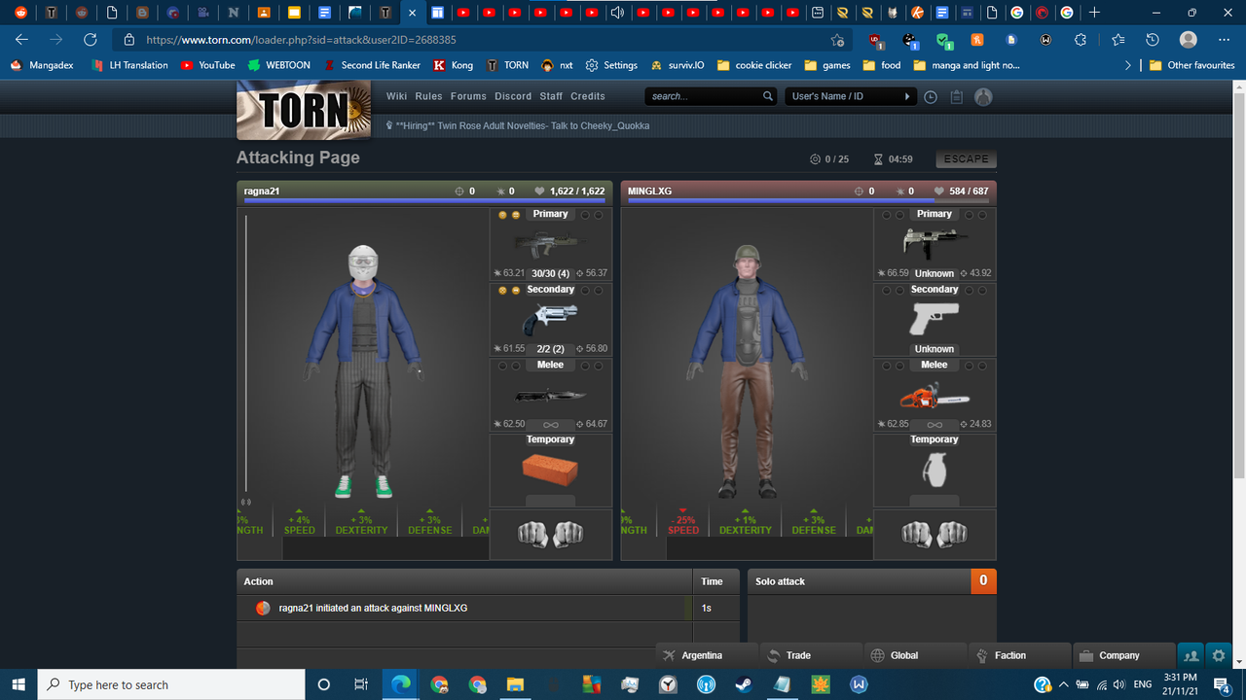Click the magnifier search icon
Screen dimensions: 1246x700
click(x=768, y=96)
